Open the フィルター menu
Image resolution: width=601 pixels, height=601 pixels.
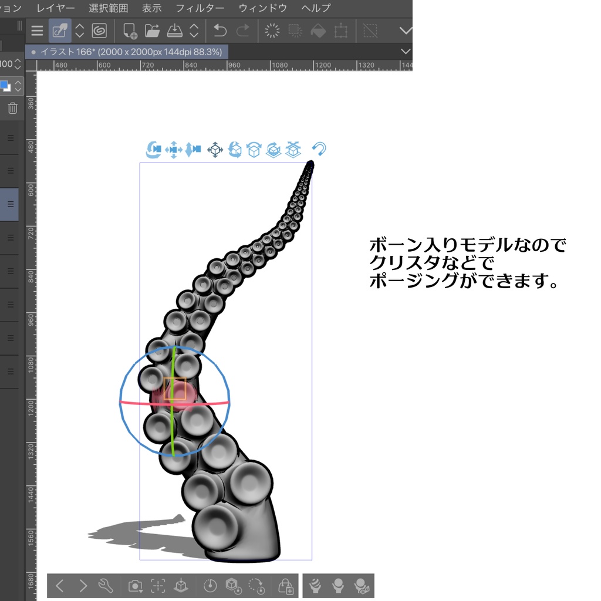199,8
